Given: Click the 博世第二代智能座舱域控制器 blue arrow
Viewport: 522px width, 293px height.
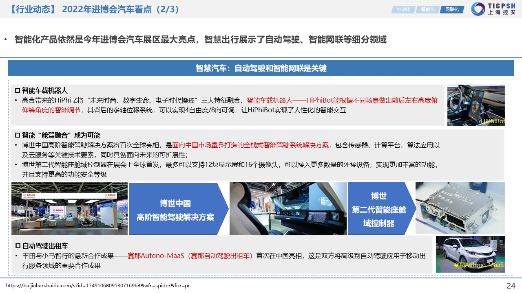Looking at the screenshot, I should (x=380, y=209).
